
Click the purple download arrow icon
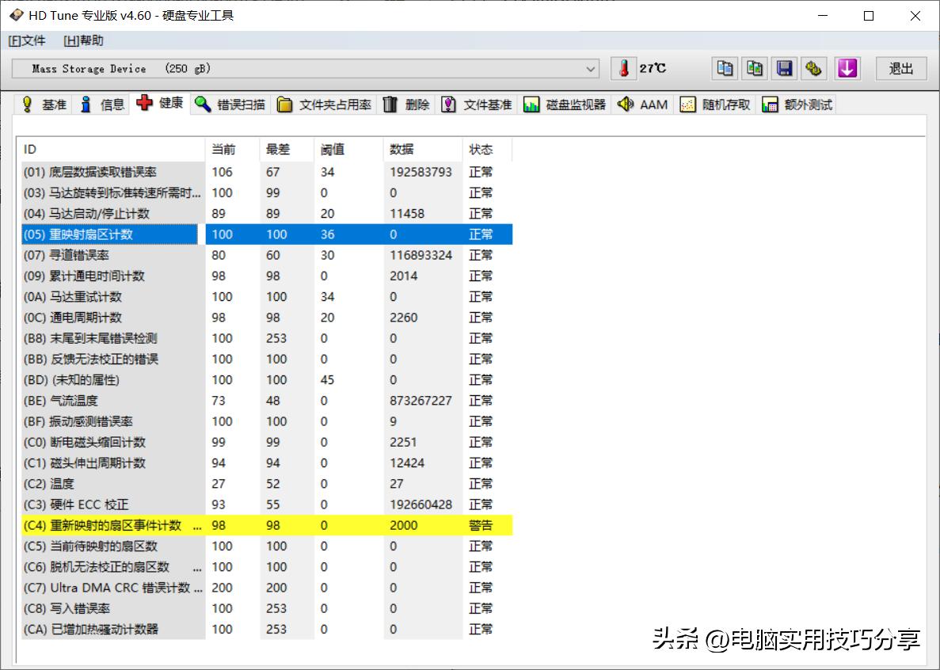847,69
